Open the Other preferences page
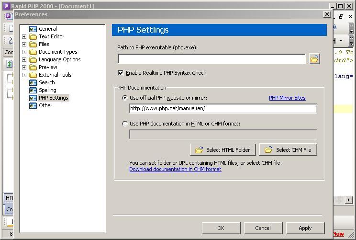 pyautogui.click(x=45, y=105)
